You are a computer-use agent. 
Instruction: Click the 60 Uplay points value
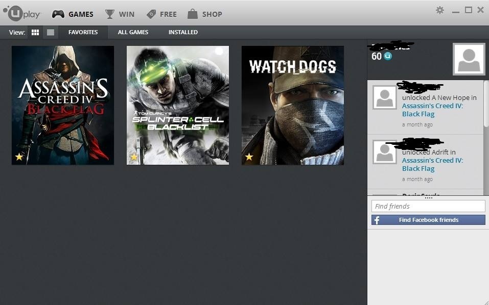[377, 56]
